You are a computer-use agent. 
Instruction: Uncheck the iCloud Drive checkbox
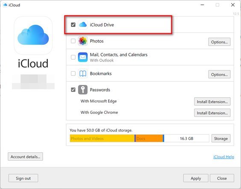(x=73, y=25)
